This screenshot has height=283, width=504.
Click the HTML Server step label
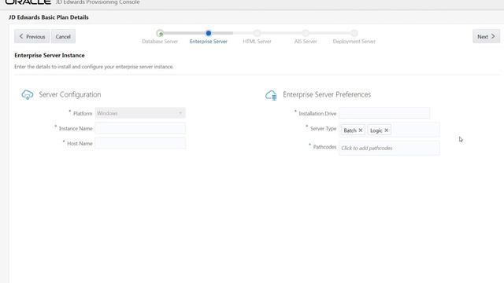(x=258, y=42)
